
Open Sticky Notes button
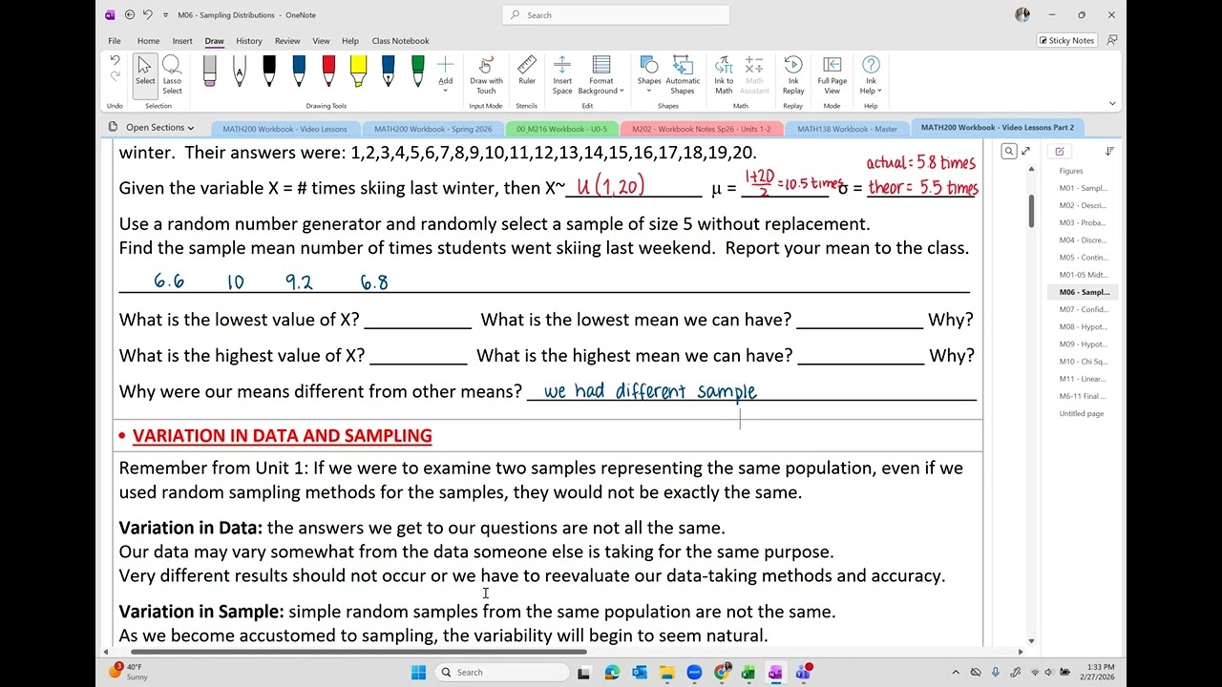coord(1067,41)
